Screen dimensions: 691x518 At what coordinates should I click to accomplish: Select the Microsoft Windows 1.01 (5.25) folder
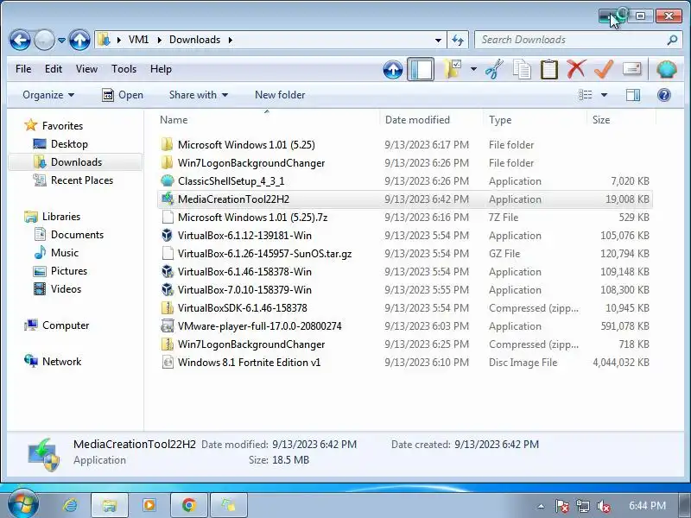coord(405,145)
